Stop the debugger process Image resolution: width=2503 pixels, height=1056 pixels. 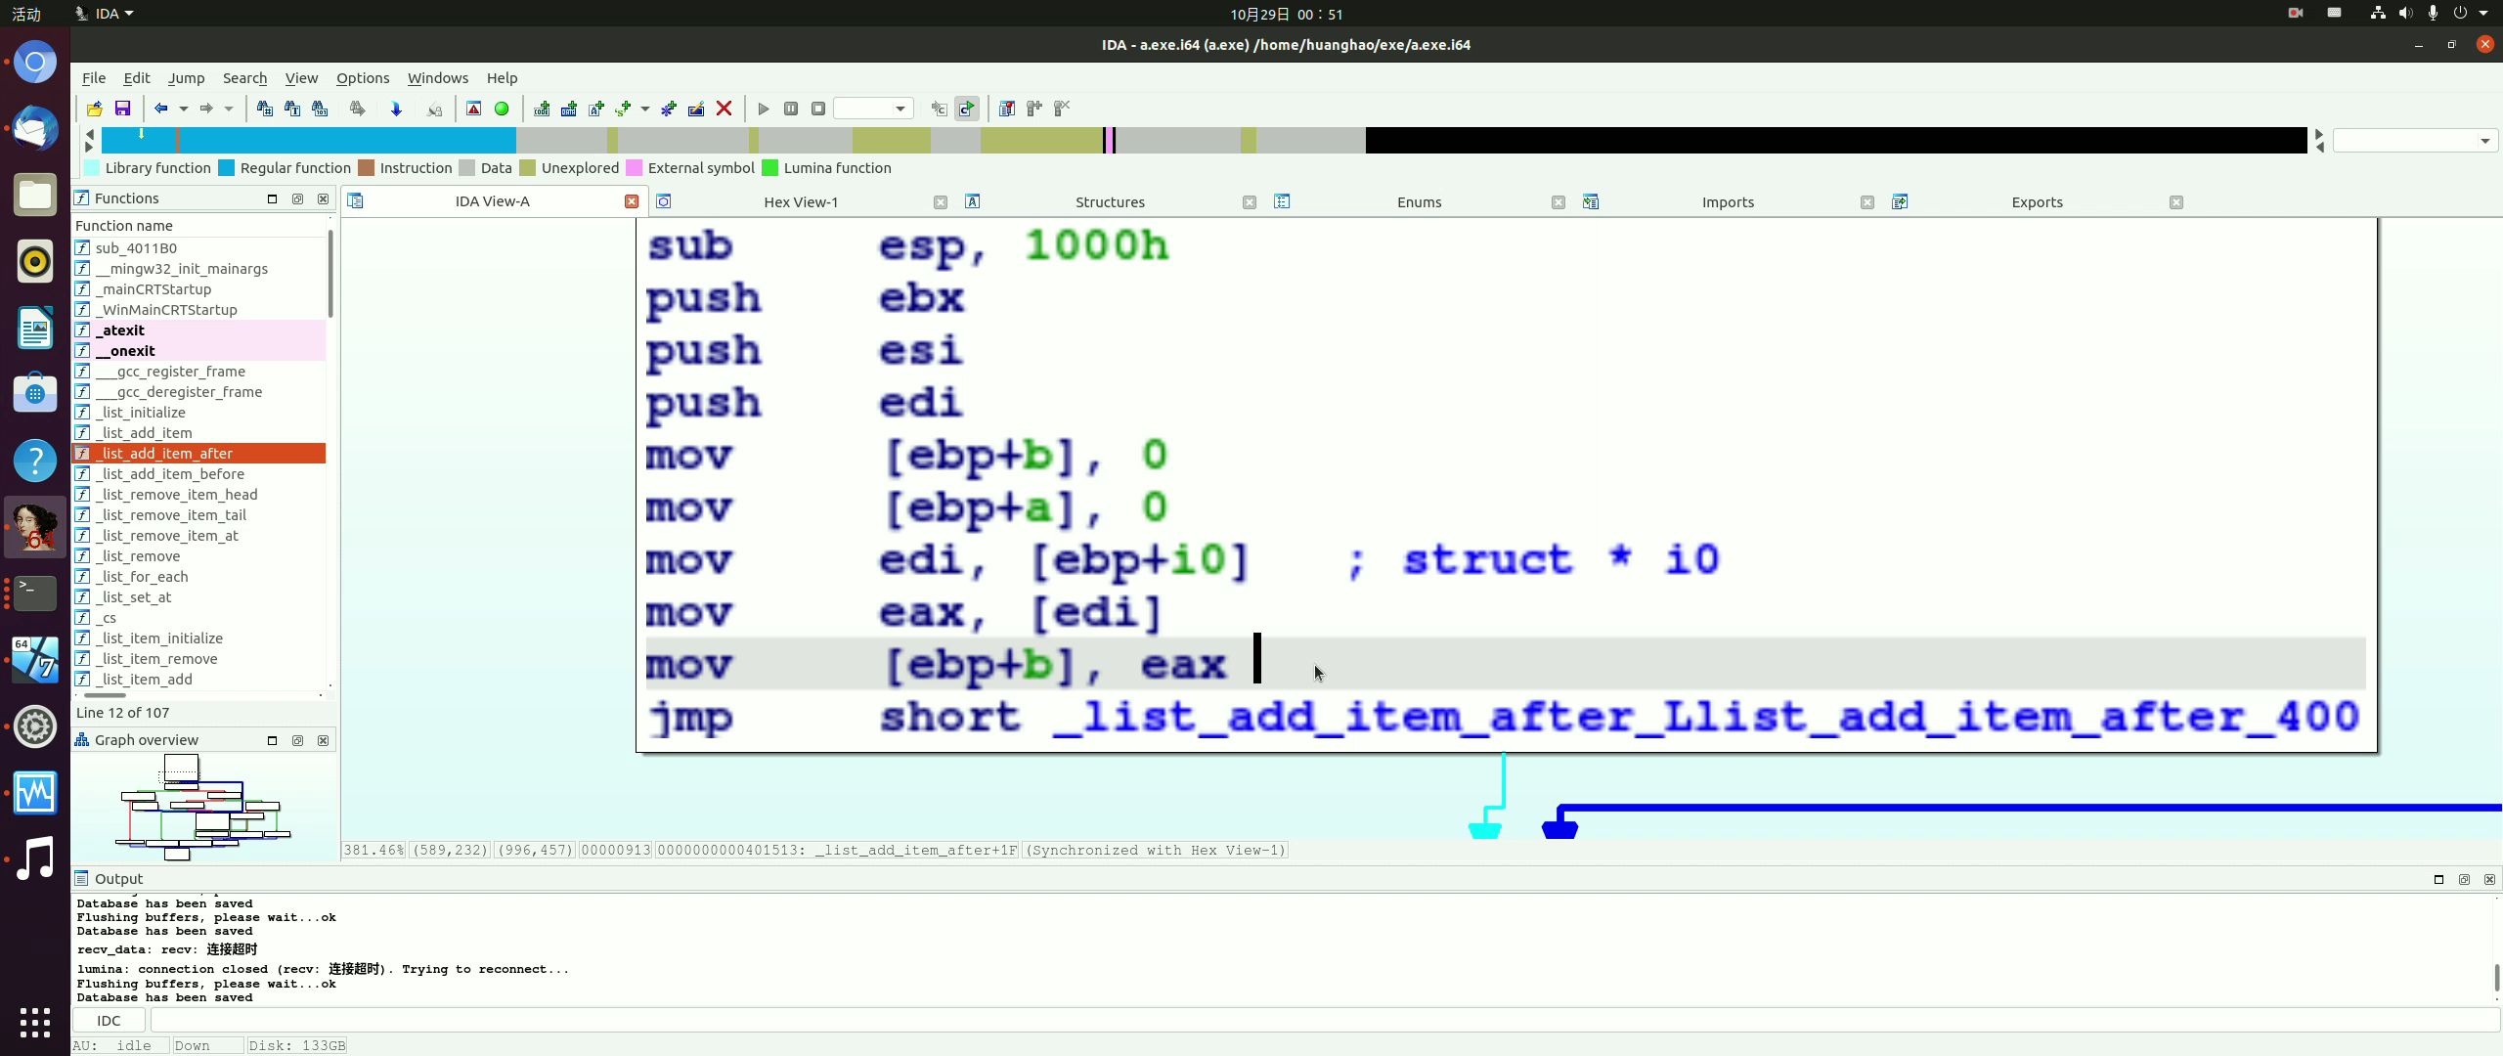(x=818, y=109)
